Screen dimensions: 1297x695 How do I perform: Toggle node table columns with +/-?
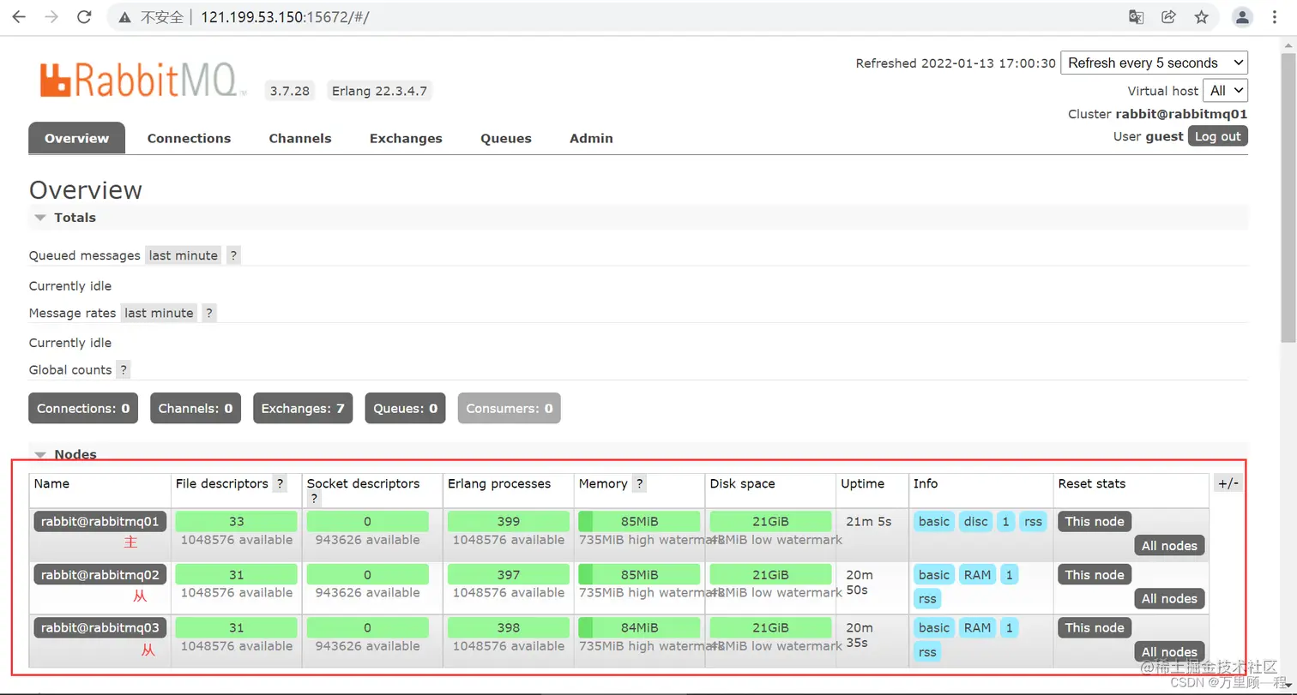coord(1228,483)
